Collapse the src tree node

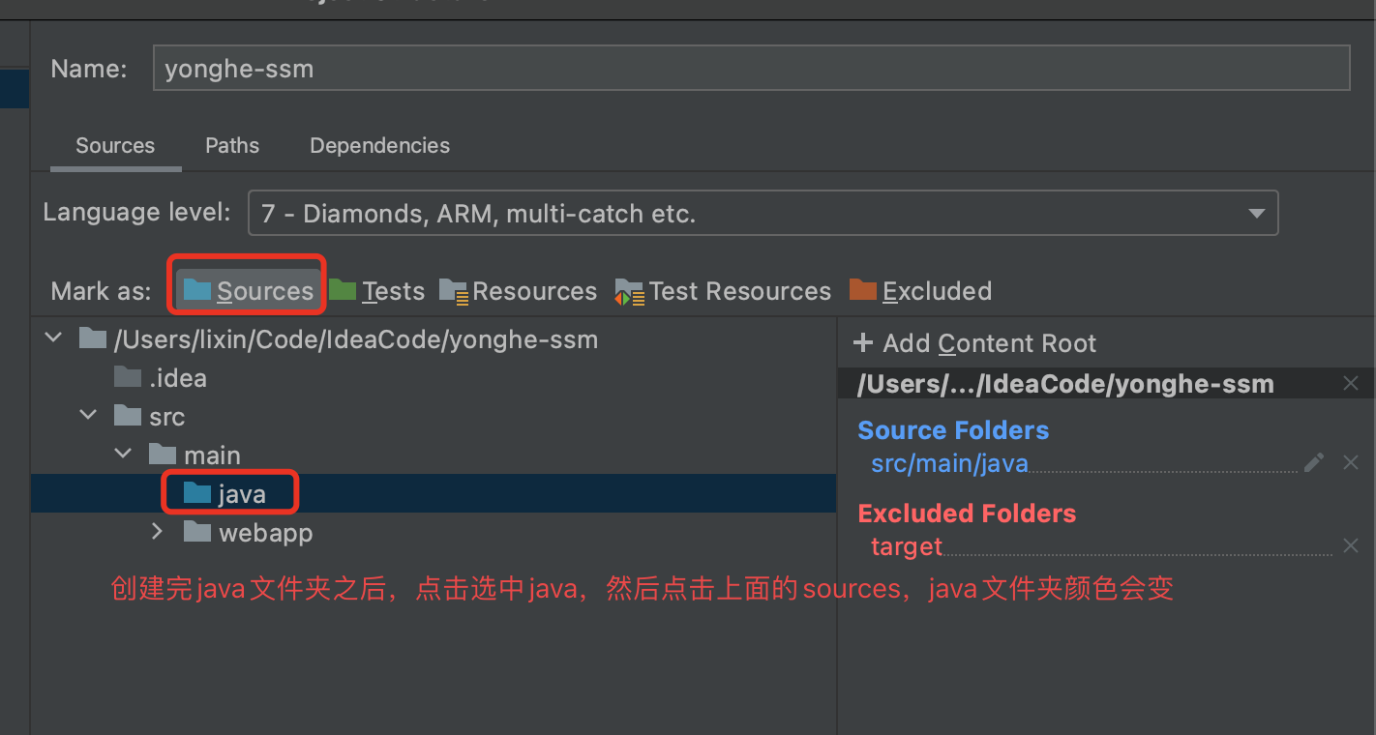point(88,414)
